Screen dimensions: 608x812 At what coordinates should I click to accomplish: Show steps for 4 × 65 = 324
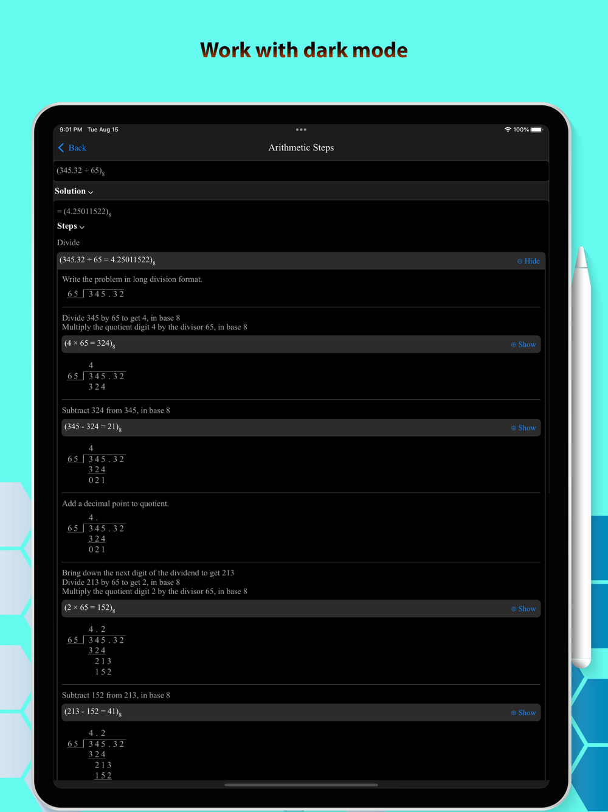click(523, 345)
